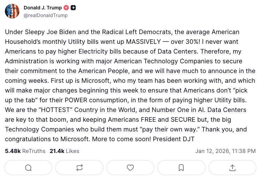Click the reply speech bubble icon
Image resolution: width=260 pixels, height=177 pixels.
tap(28, 168)
